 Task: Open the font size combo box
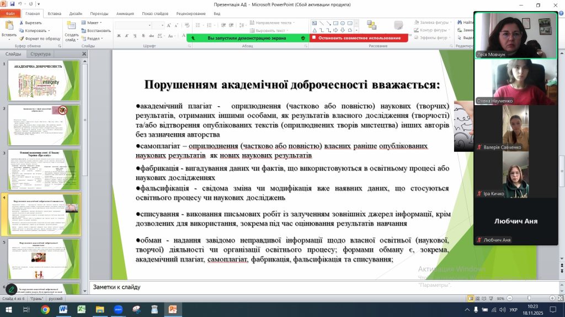coord(158,25)
